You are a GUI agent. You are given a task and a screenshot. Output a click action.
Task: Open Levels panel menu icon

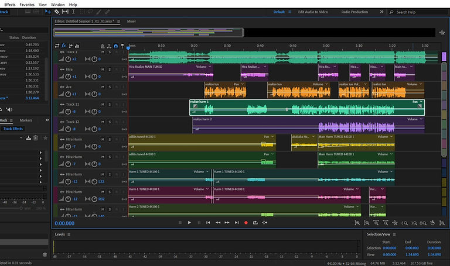click(x=69, y=234)
